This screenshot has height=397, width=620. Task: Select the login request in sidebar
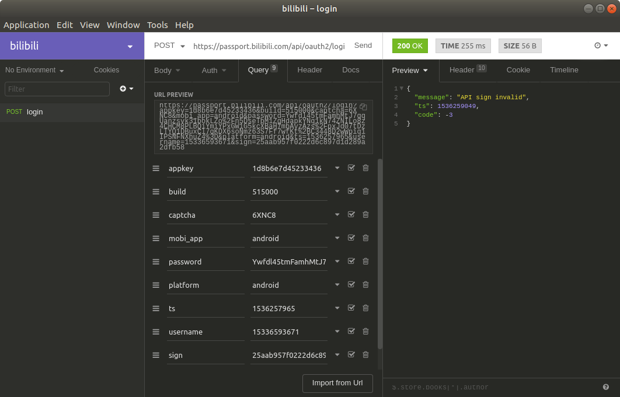72,112
